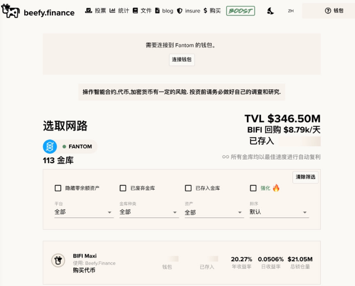Open the insure page

188,11
